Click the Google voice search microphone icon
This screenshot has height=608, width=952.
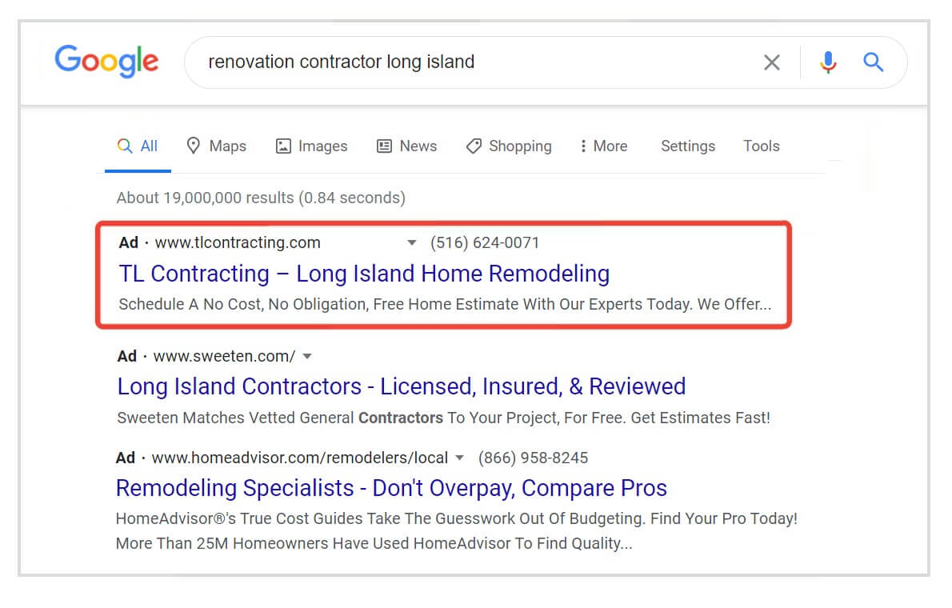[828, 62]
